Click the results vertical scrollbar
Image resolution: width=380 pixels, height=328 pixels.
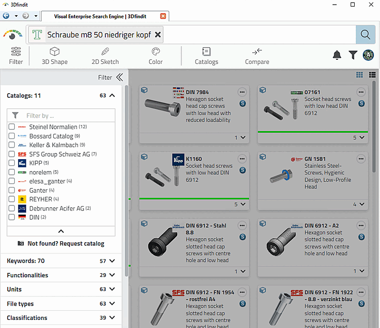pos(374,126)
